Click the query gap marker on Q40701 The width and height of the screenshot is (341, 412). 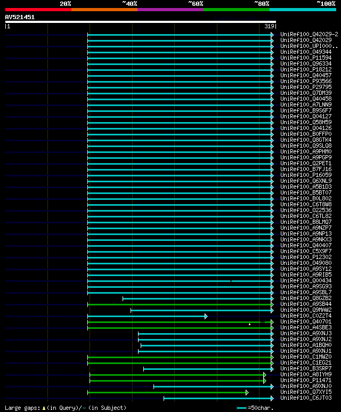tap(249, 324)
